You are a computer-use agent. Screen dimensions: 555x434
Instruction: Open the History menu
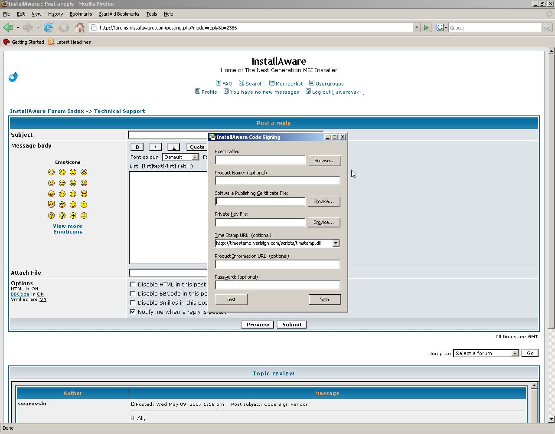(55, 14)
